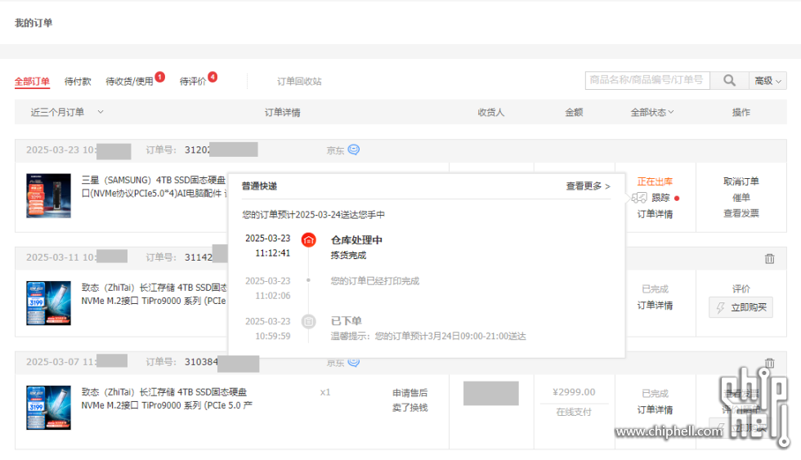Open ZhiTai SSD thumbnail in 2025-03-07 order
801x460 pixels.
(48, 408)
